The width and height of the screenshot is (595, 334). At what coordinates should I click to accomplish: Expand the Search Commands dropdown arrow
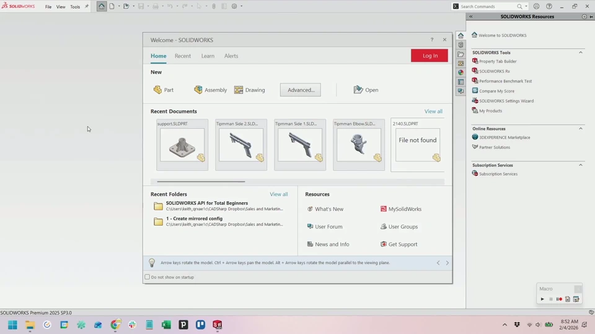526,6
